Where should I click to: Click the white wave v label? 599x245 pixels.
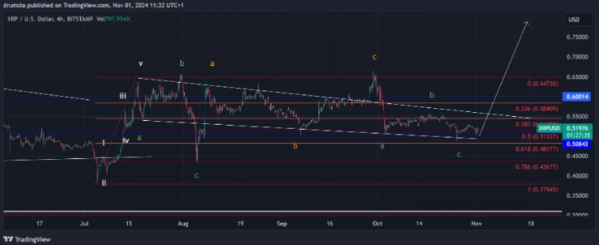pos(141,64)
